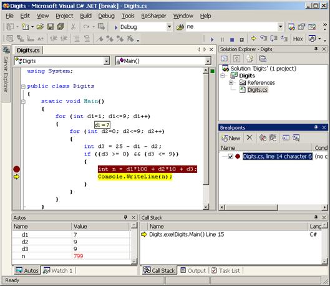Click the Break All pause icon
This screenshot has width=330, height=286.
click(222, 39)
